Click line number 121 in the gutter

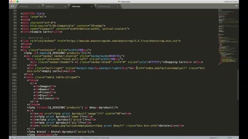tap(14, 125)
